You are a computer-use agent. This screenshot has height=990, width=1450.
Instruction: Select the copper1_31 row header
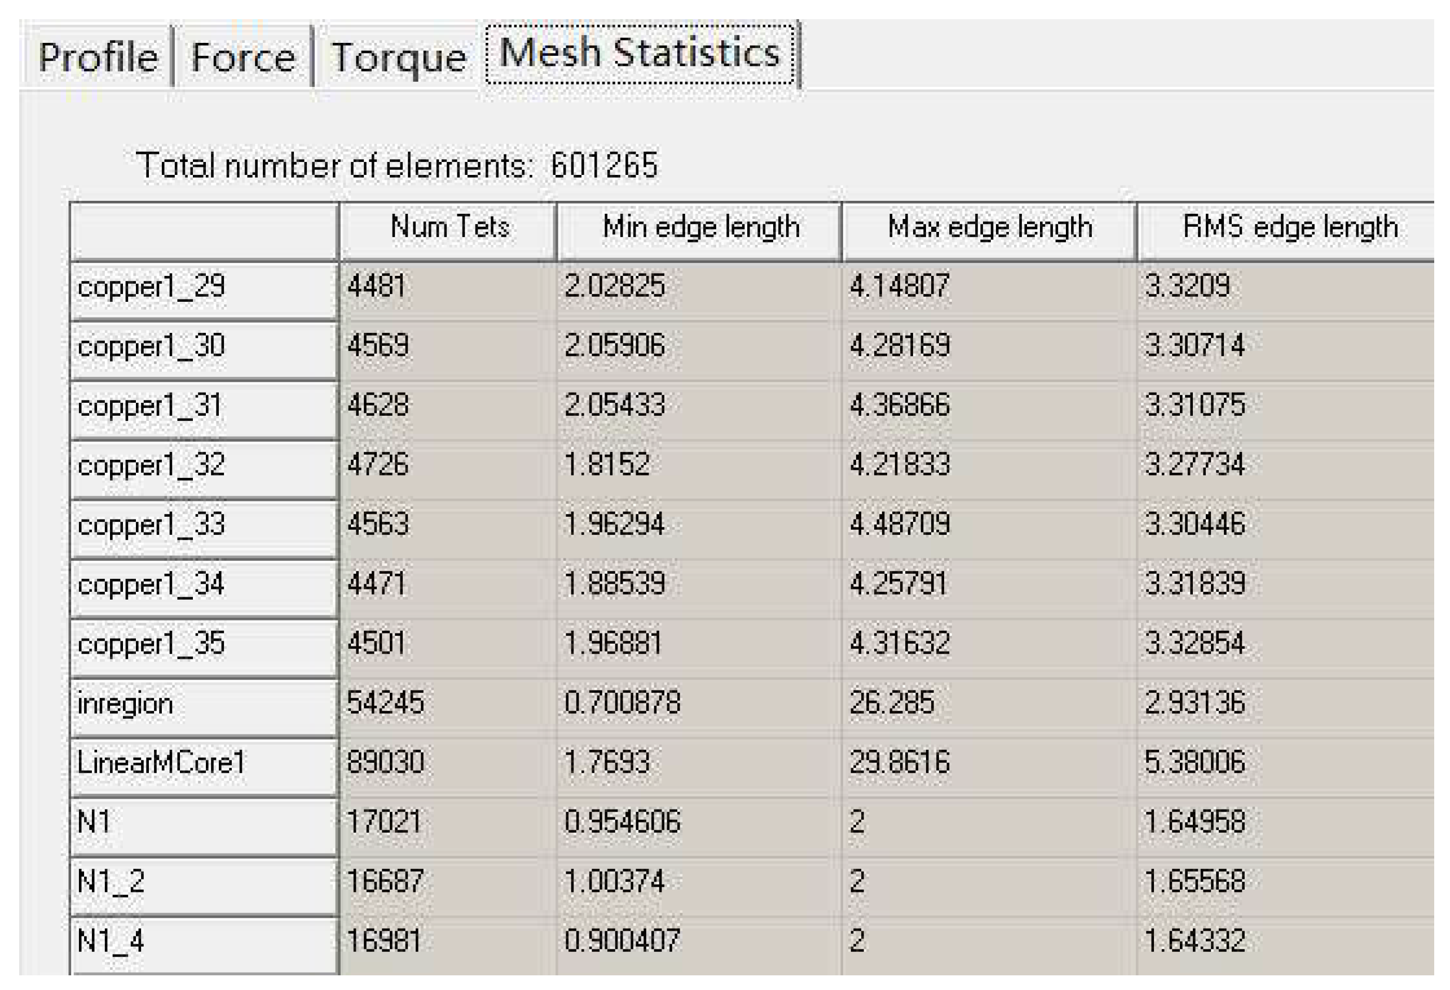[x=204, y=408]
